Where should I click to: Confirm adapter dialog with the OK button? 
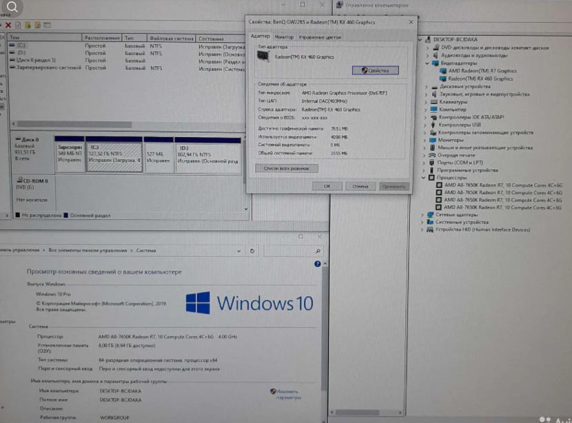point(327,186)
